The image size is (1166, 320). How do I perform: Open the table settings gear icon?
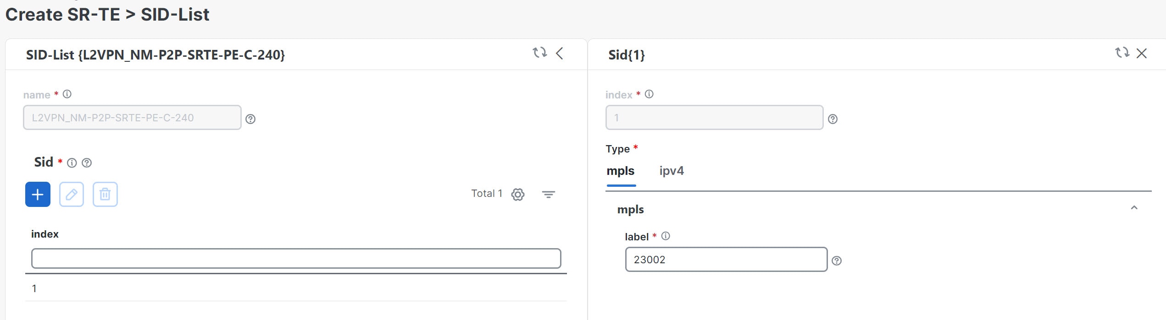point(518,195)
